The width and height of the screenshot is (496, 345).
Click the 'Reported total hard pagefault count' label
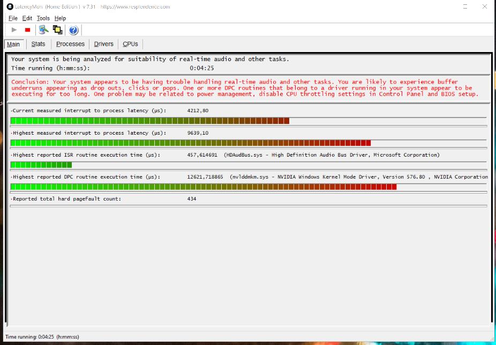point(67,199)
